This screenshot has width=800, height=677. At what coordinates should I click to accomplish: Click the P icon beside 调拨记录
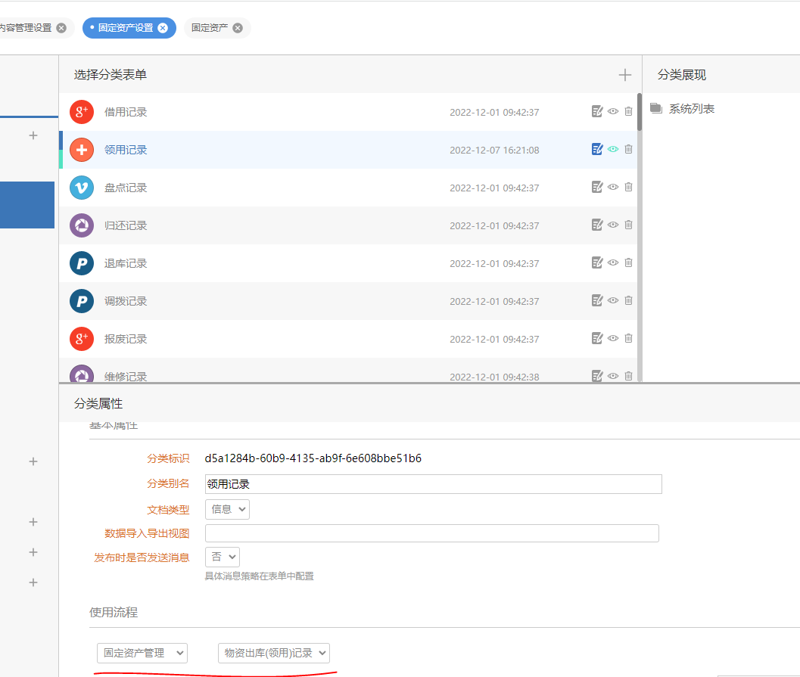tap(81, 300)
